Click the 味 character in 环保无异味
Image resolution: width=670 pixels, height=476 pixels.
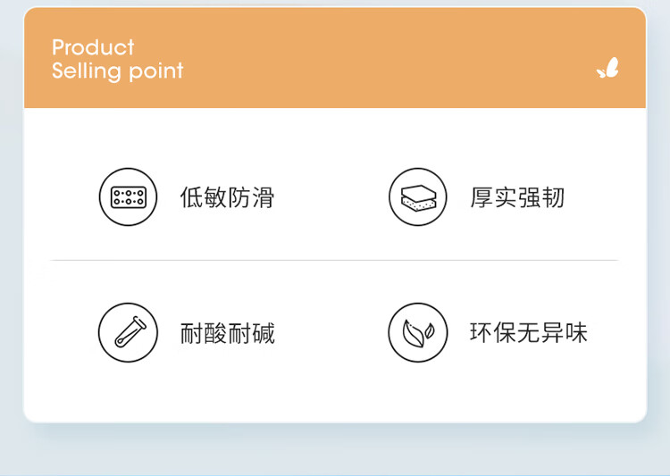point(577,332)
